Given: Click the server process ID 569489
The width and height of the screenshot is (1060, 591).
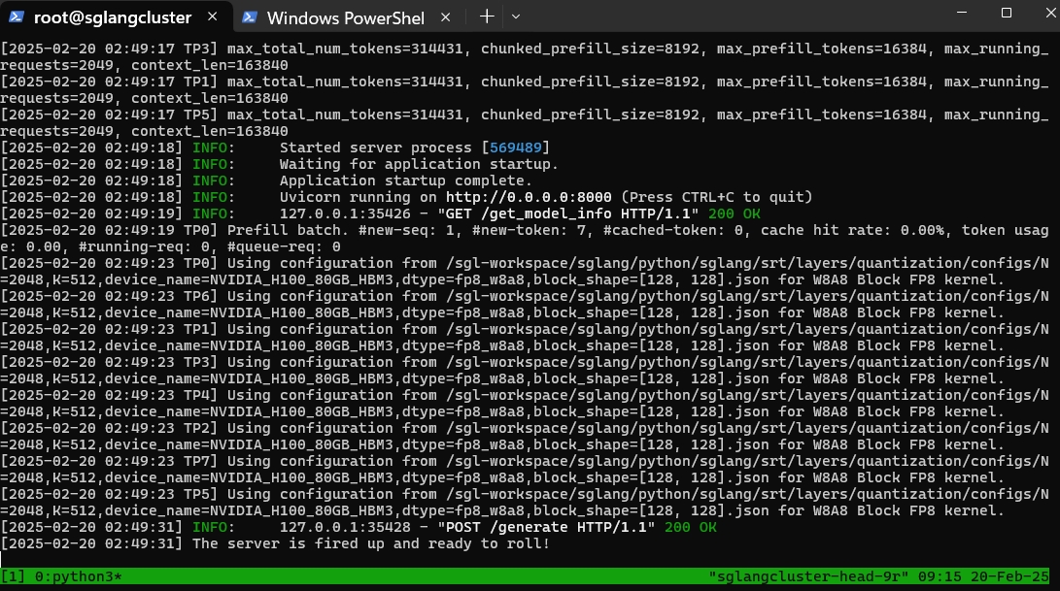Looking at the screenshot, I should [519, 148].
